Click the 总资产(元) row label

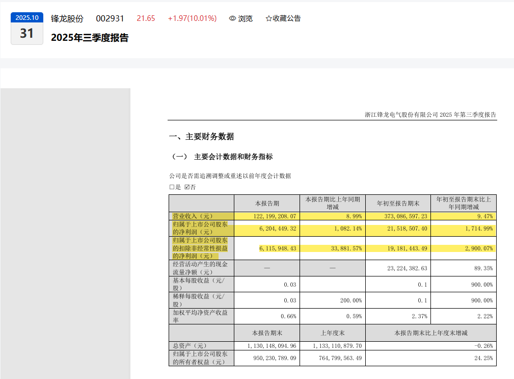pyautogui.click(x=188, y=346)
